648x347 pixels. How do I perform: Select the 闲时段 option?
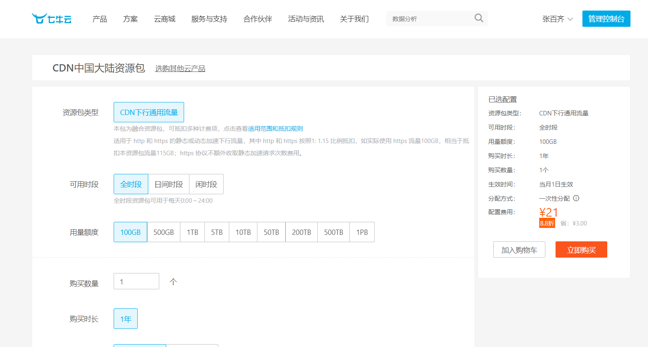(x=206, y=184)
